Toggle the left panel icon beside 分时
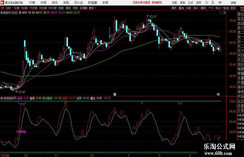Screen dimensions: 244x157 click(x=2, y=8)
